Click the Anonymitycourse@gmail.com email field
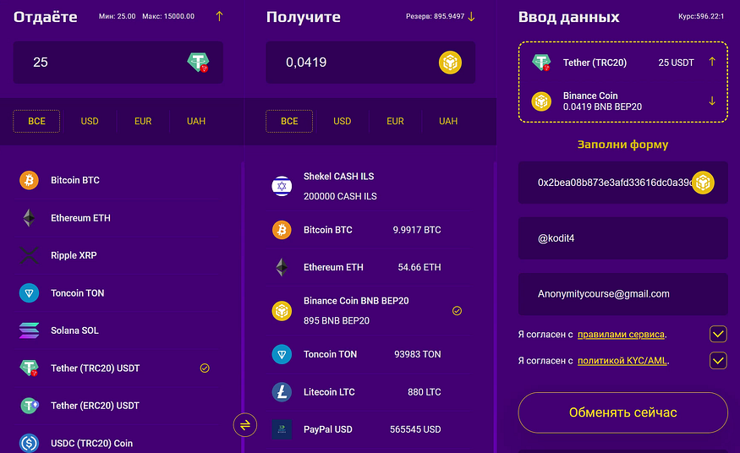 pos(623,293)
